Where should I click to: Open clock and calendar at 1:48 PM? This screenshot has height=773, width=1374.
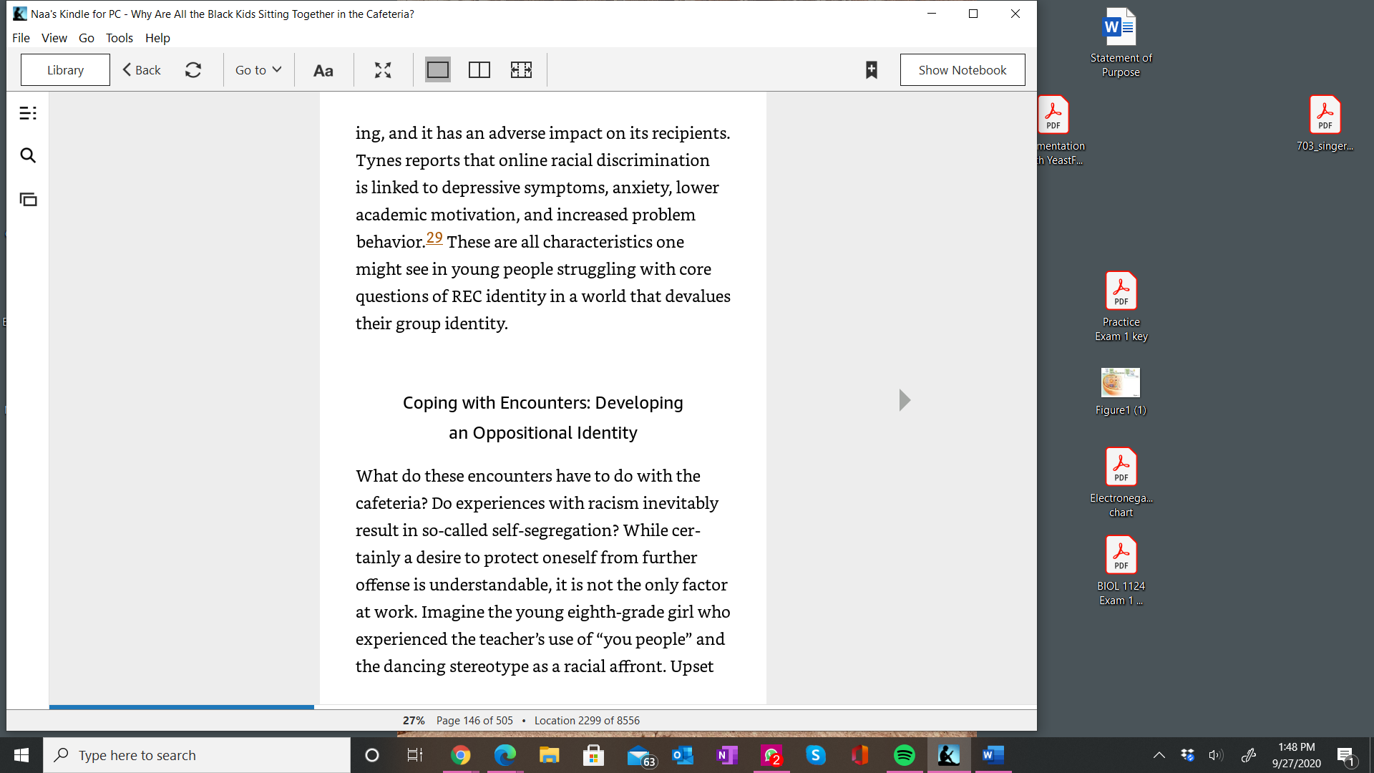coord(1296,755)
